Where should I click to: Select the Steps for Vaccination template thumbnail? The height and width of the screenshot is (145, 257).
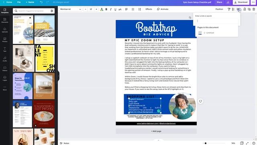(x=23, y=86)
